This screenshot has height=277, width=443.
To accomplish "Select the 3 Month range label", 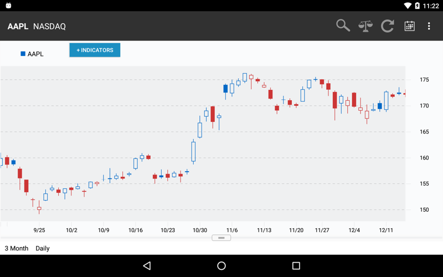I will [17, 248].
